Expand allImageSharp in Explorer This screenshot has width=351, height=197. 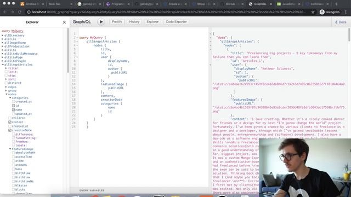(2, 43)
